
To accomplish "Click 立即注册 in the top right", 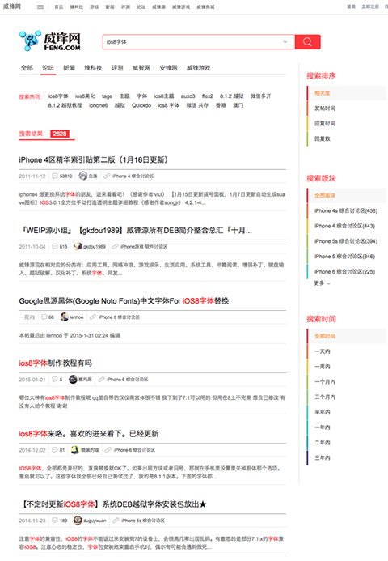I will click(370, 6).
